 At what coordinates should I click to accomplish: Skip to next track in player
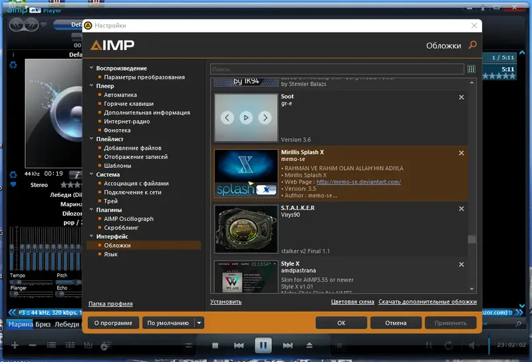click(x=288, y=346)
